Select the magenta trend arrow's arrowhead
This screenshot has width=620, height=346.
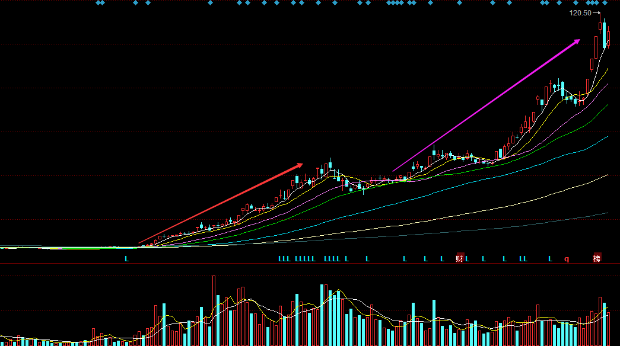pos(577,41)
